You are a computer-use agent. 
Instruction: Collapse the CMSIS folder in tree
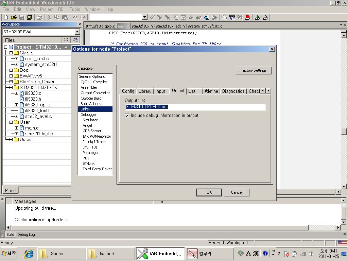point(11,53)
